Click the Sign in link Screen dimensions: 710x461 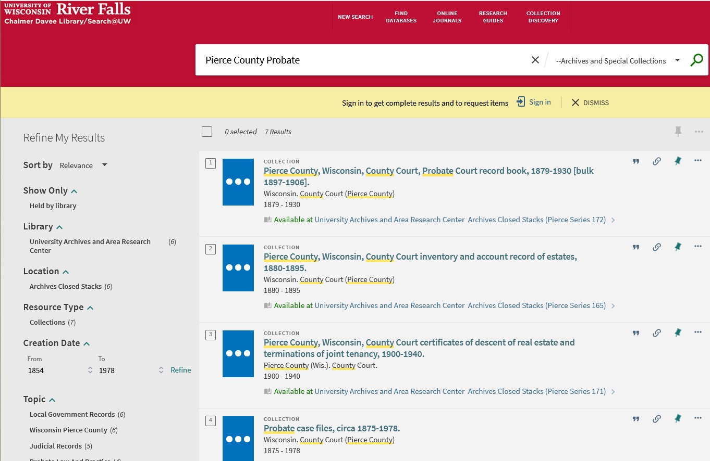(540, 102)
